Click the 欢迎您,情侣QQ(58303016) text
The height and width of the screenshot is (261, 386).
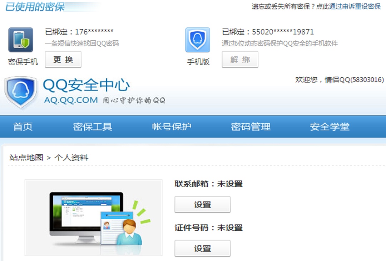[340, 80]
